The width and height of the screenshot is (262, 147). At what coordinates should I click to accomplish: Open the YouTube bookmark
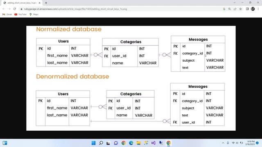[20, 14]
